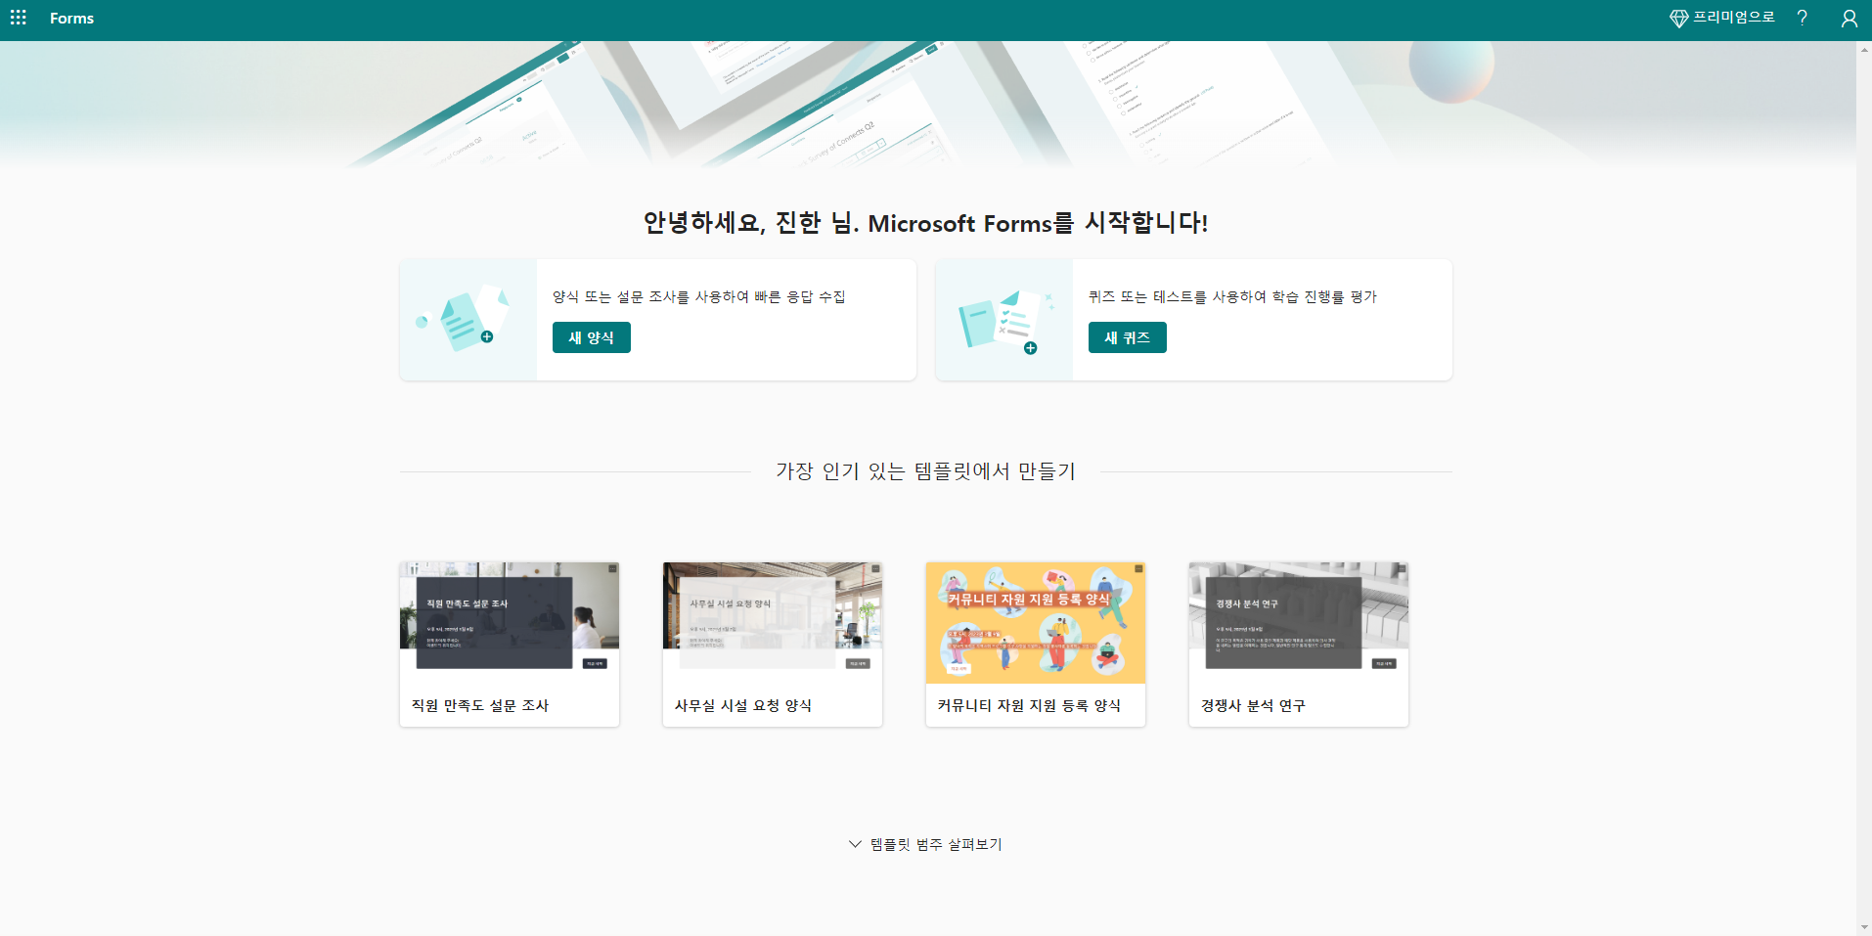Open 사무실 시설 요청 양식 template thumbnail
1872x936 pixels.
pos(773,622)
